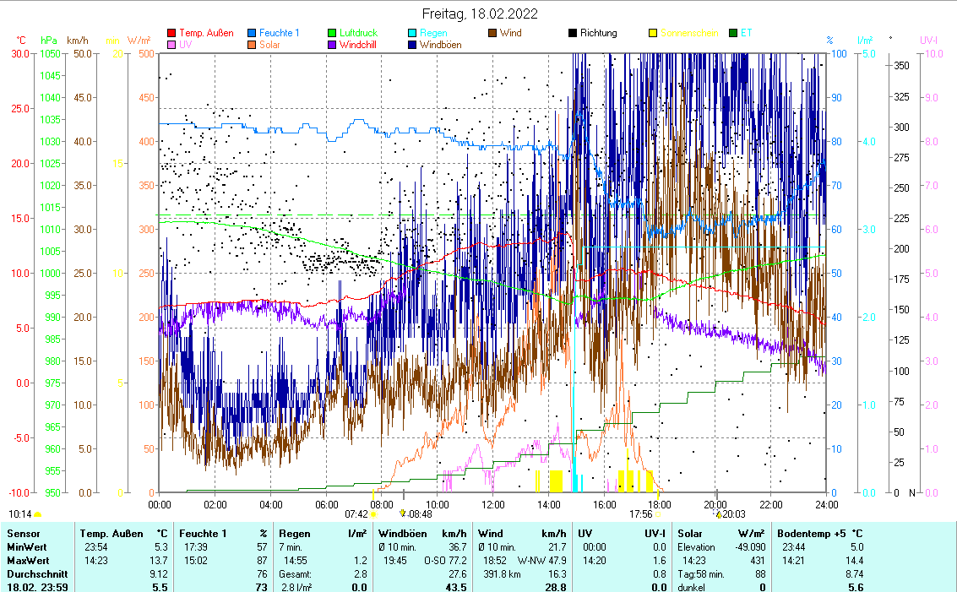Click the pink UV legend label
This screenshot has height=592, width=957.
point(185,46)
